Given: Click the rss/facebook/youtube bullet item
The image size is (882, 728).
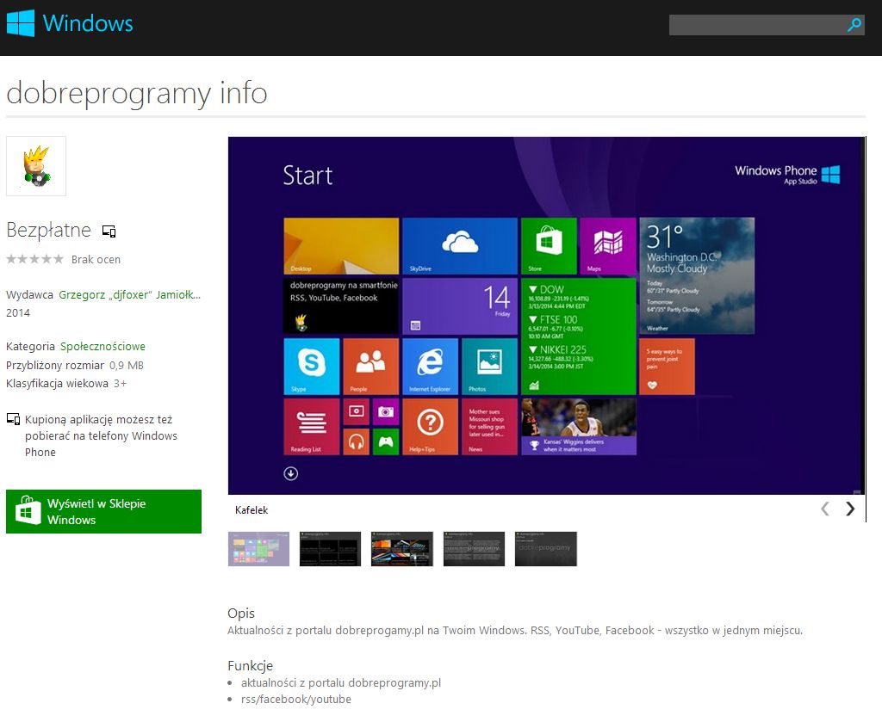Looking at the screenshot, I should pyautogui.click(x=296, y=699).
